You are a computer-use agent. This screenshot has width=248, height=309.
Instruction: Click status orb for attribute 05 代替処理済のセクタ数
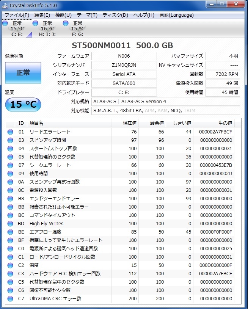coord(10,157)
